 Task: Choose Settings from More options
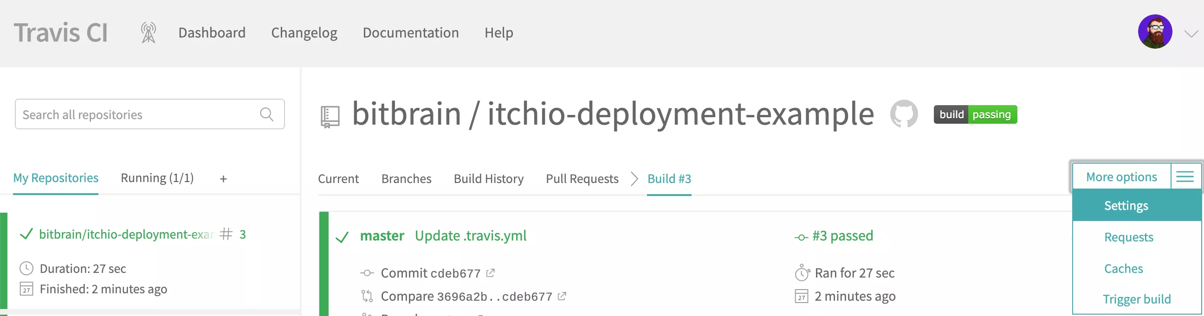pos(1137,205)
